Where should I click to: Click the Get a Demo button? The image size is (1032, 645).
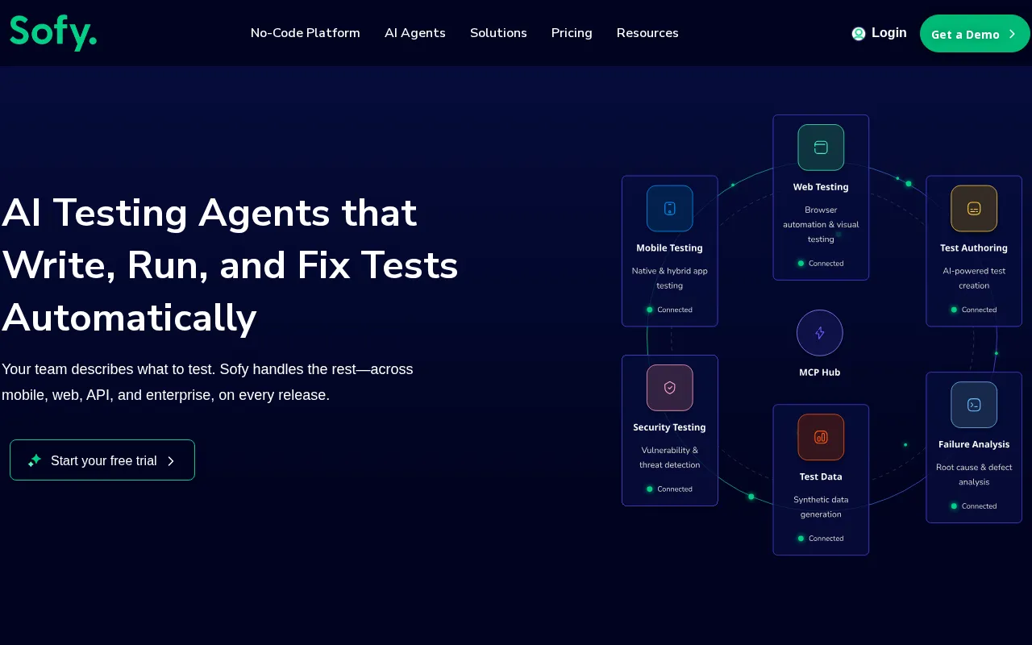click(x=975, y=34)
